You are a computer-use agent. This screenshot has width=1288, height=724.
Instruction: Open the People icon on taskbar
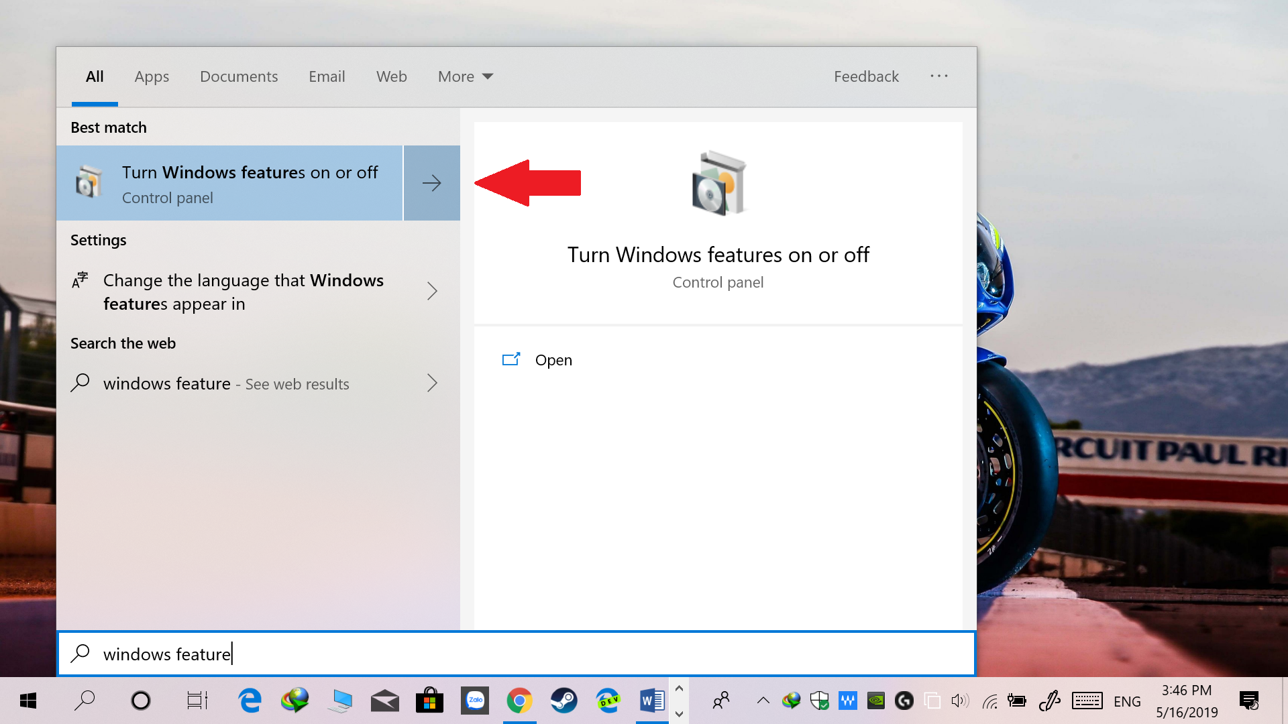(721, 701)
